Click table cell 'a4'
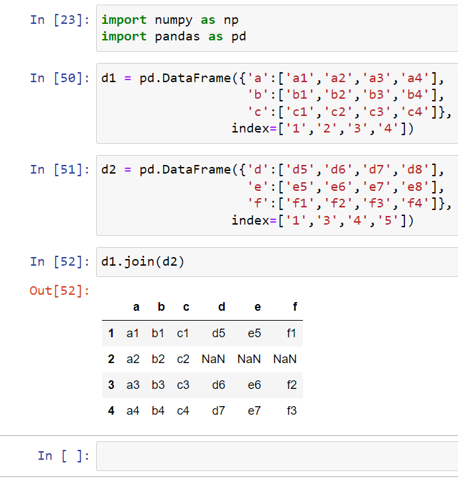The width and height of the screenshot is (458, 483). click(133, 411)
